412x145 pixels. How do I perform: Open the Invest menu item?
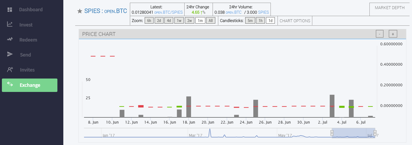tap(26, 25)
